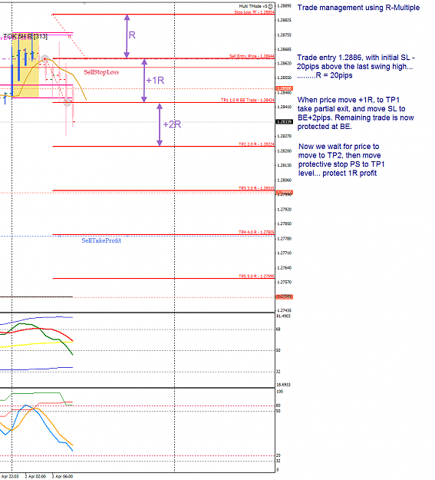Click the 1.27850 price axis value
The height and width of the screenshot is (480, 435).
click(284, 223)
